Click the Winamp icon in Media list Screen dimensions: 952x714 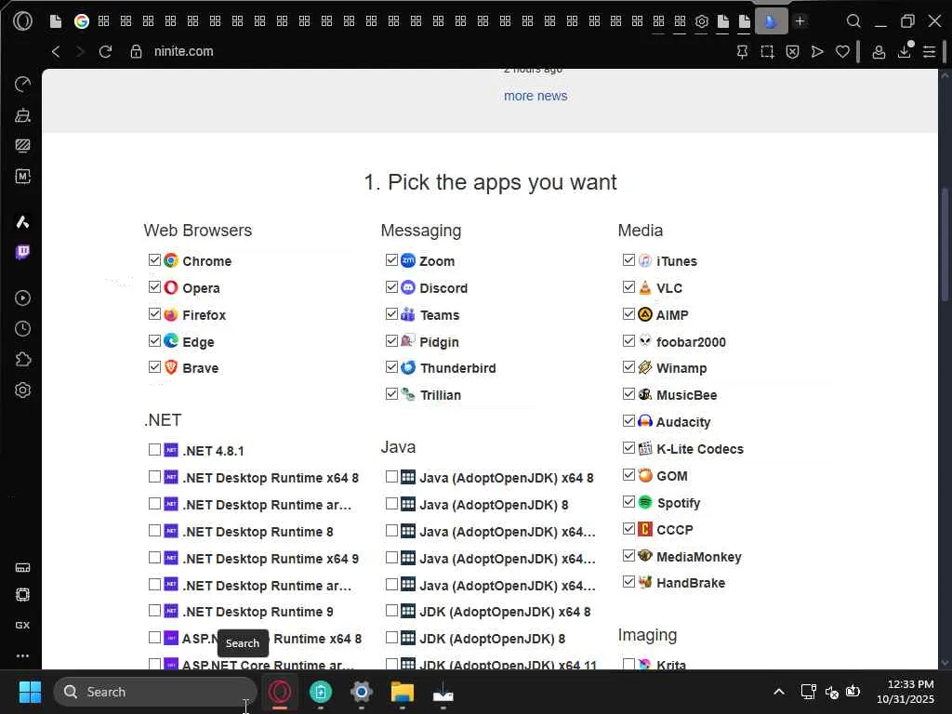pos(645,367)
